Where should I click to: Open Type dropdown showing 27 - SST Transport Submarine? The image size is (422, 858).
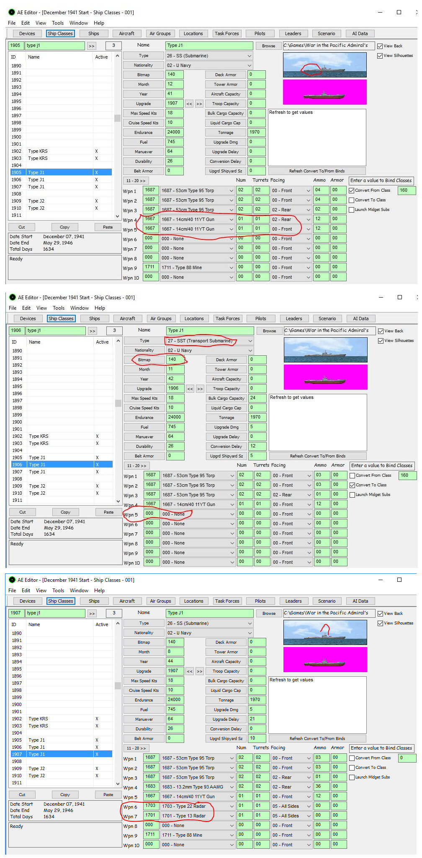point(210,341)
